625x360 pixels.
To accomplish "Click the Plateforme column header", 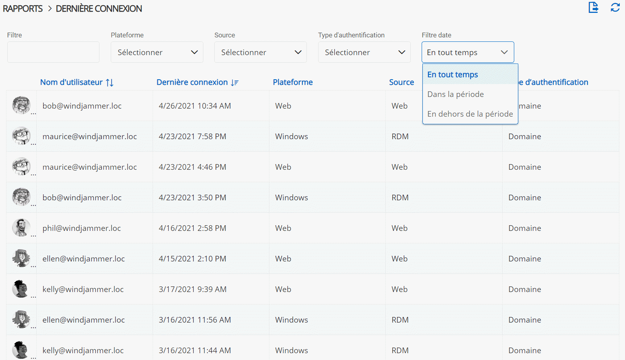I will [293, 82].
